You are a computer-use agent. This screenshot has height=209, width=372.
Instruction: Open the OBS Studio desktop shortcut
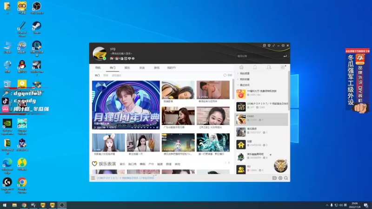point(37,8)
